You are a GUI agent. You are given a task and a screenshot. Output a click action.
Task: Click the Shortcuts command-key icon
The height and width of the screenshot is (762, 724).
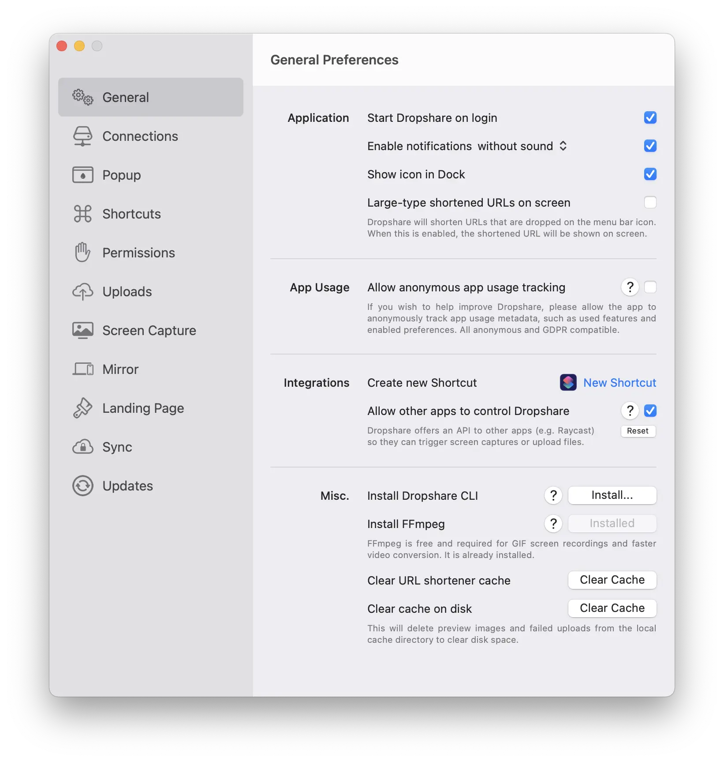coord(82,214)
